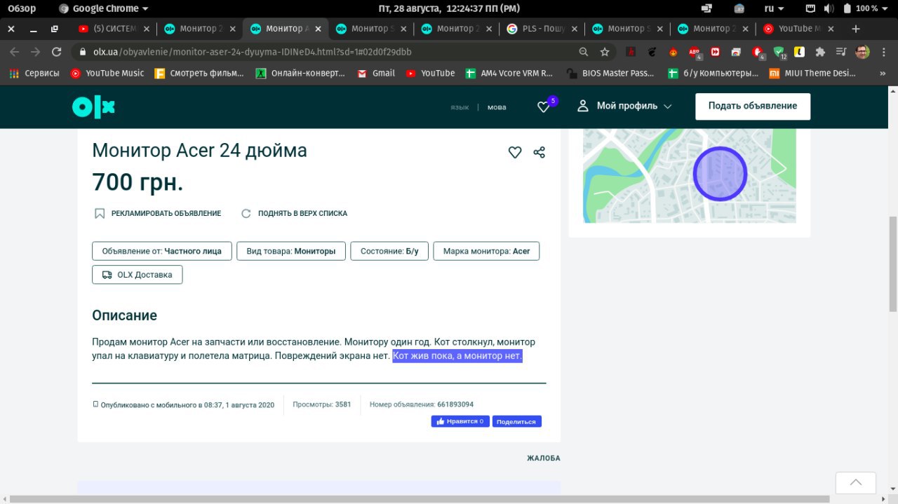
Task: Open the AM4 Vcore VRM bookmark
Action: [511, 73]
